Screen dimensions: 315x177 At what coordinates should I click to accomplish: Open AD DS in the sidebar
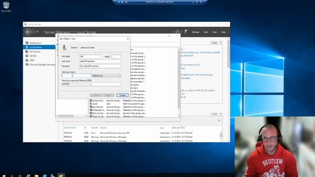(x=33, y=56)
